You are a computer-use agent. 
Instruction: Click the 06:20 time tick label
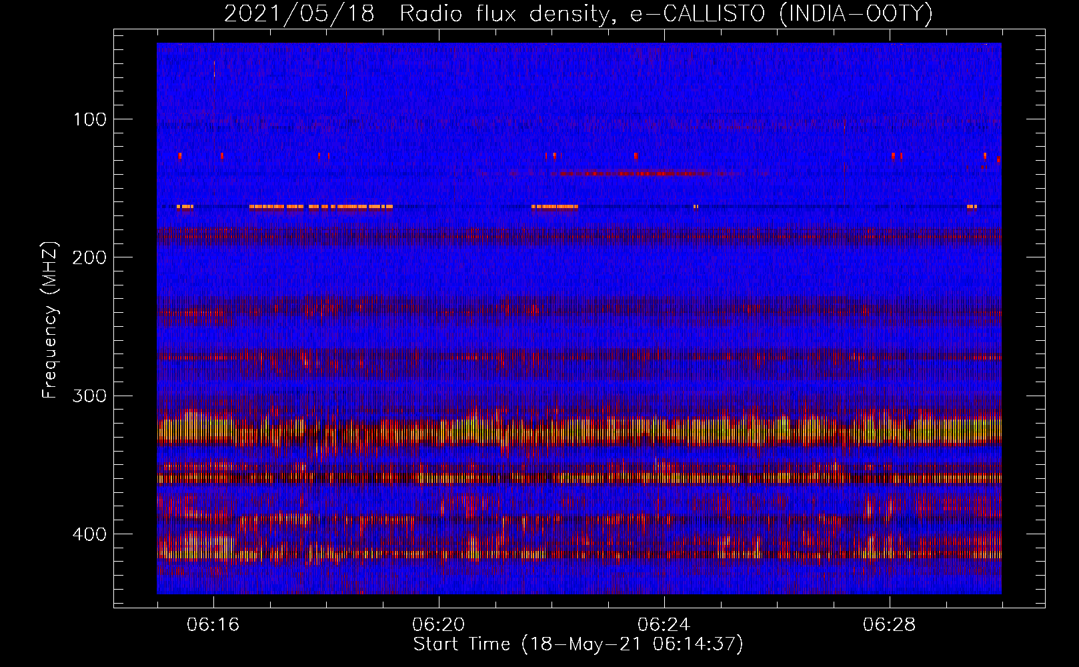point(439,625)
